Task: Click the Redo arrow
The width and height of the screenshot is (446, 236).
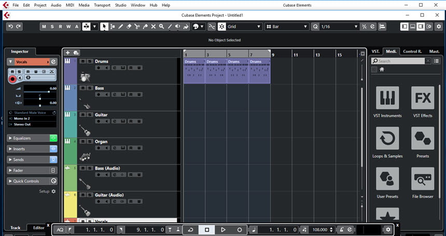Action: (x=19, y=26)
